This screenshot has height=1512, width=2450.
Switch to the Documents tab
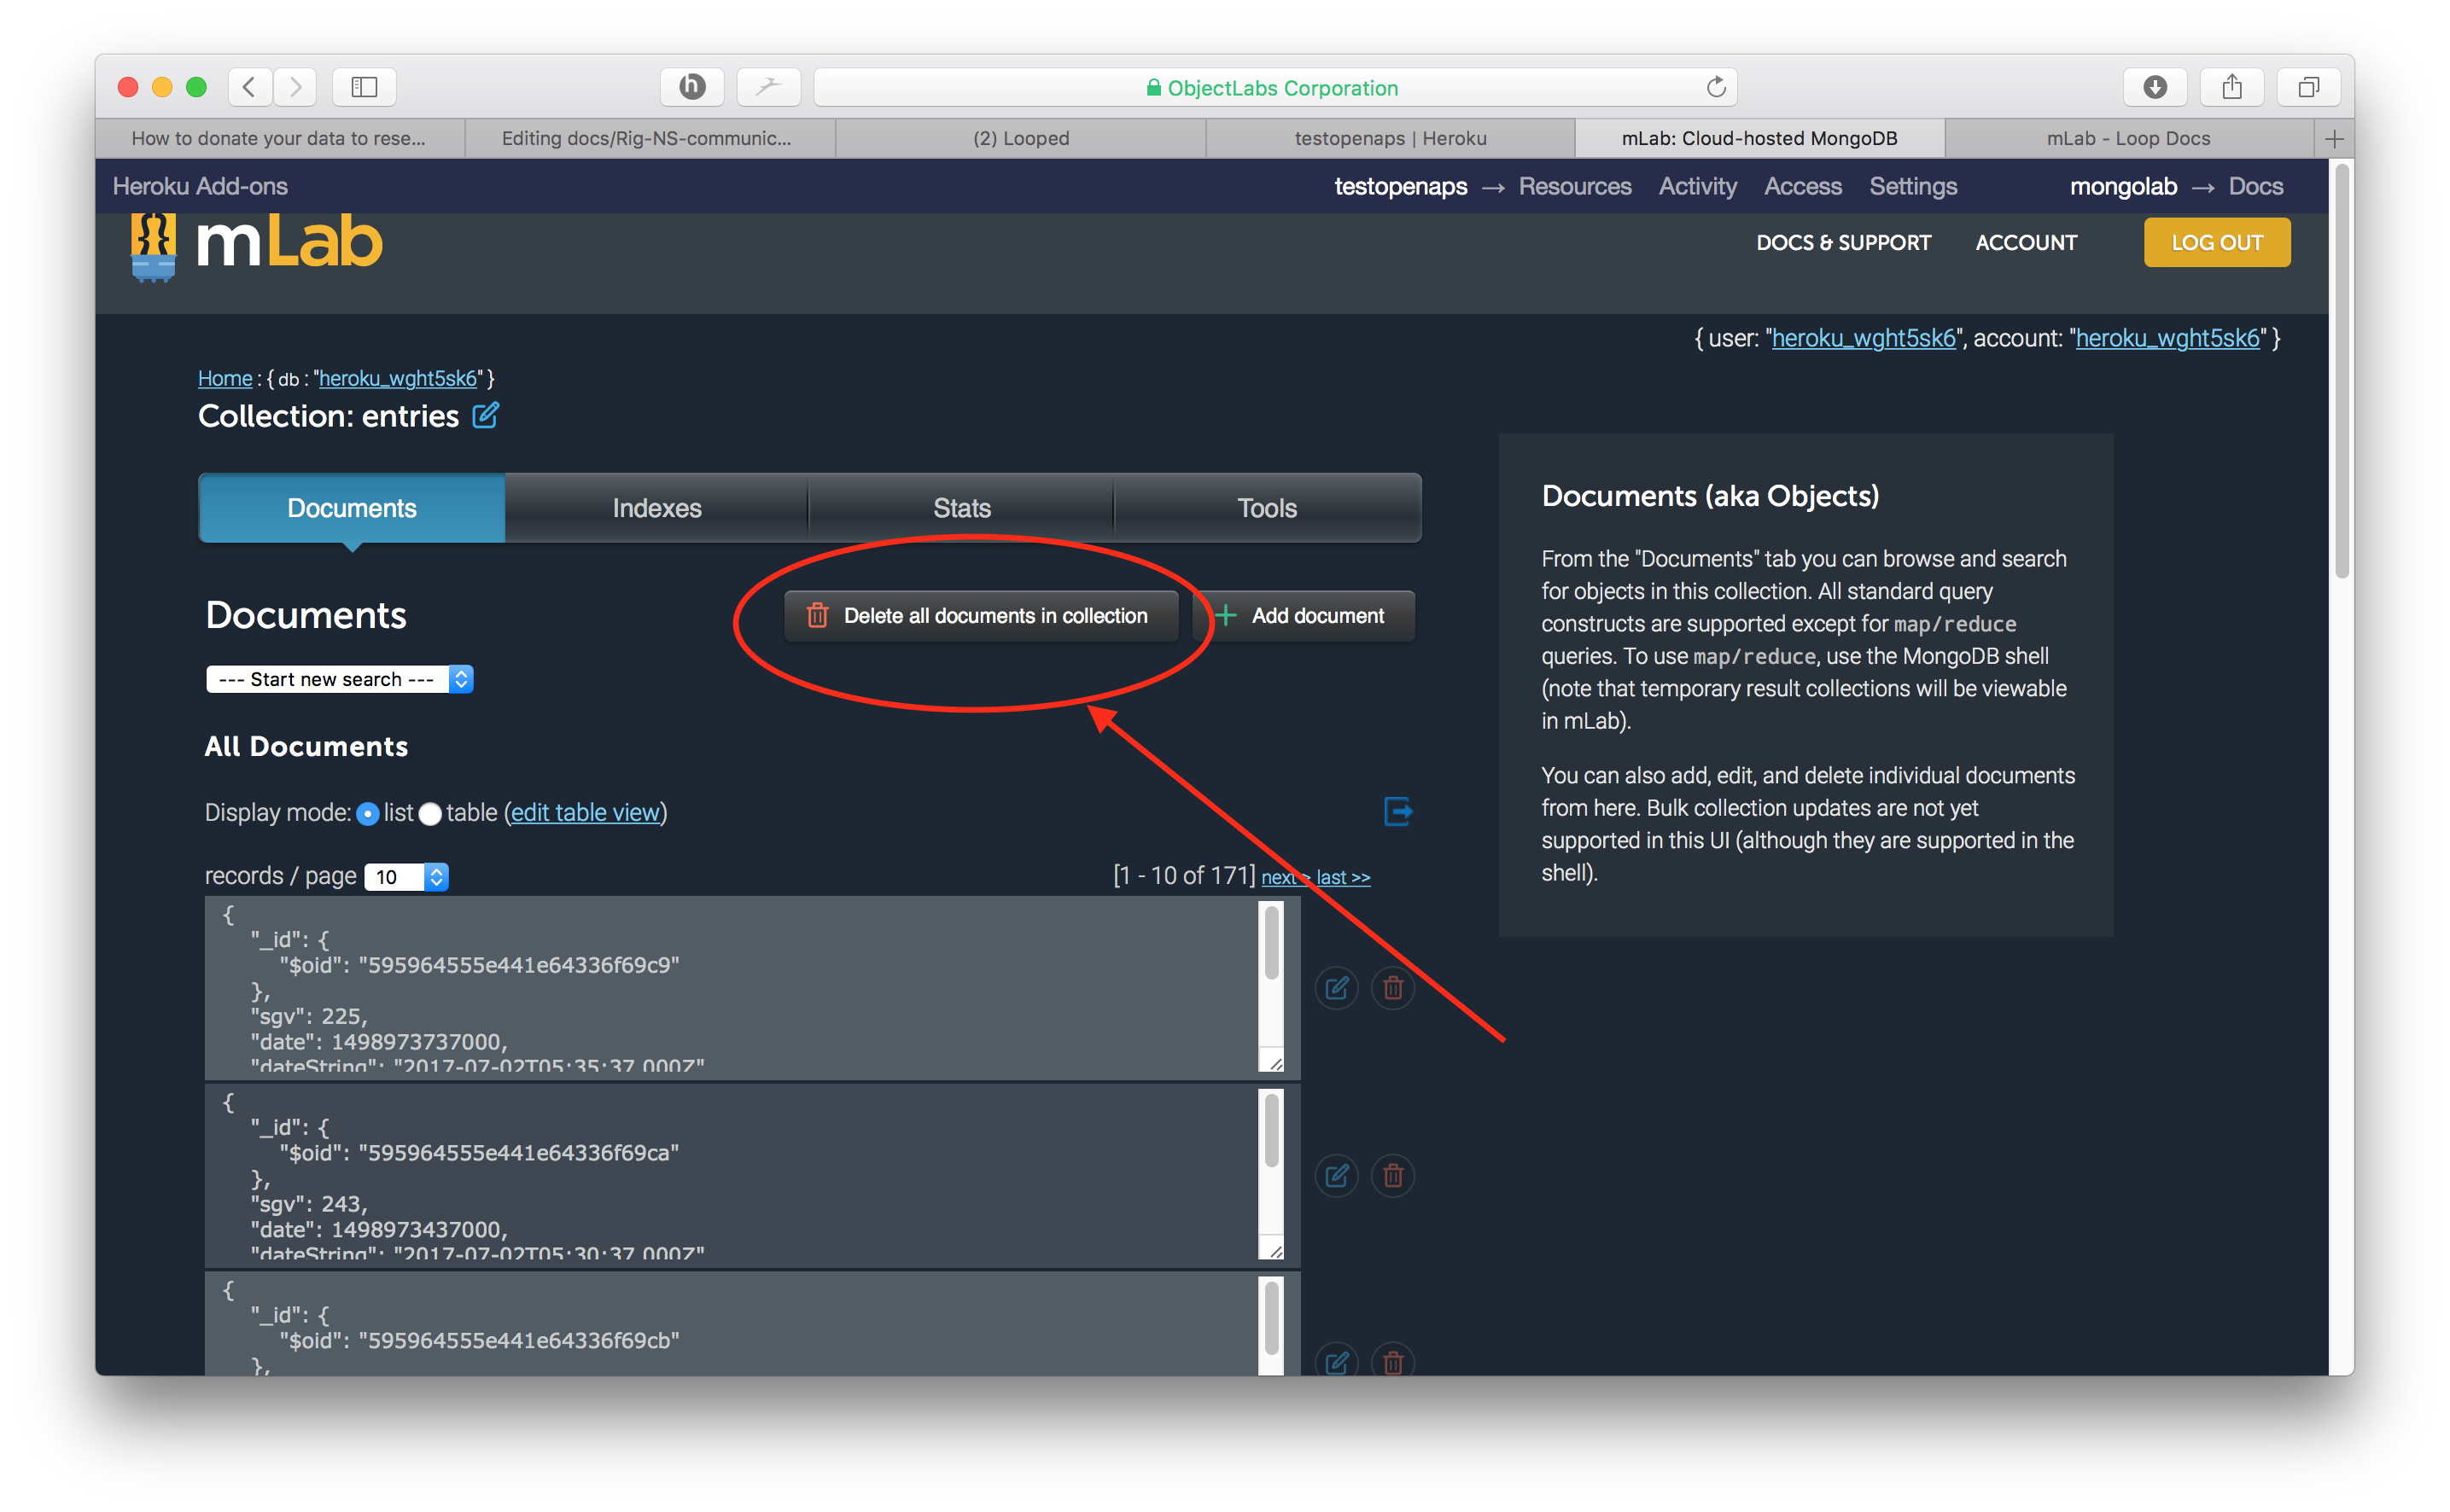point(353,508)
